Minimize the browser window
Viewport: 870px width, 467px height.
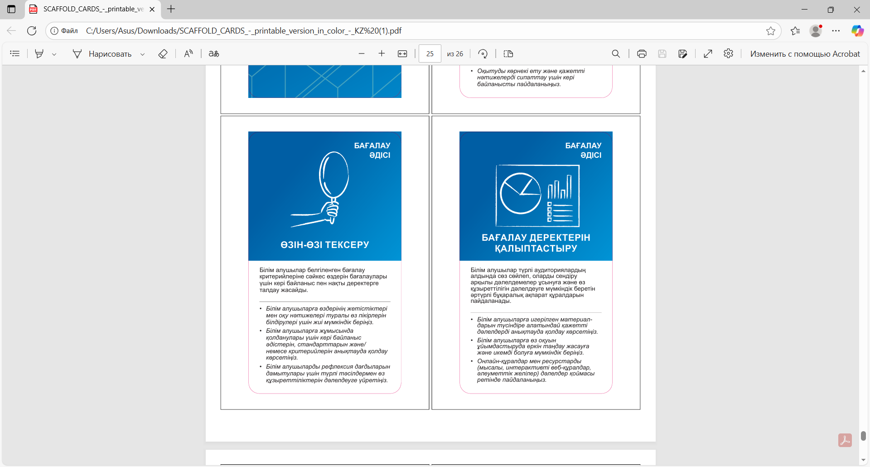point(805,9)
